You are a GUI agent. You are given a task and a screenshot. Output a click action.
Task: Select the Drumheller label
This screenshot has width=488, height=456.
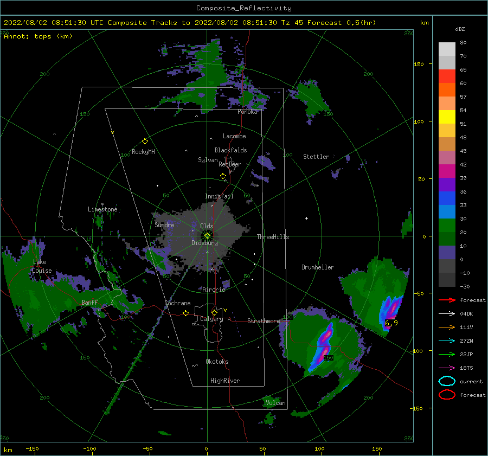[318, 267]
